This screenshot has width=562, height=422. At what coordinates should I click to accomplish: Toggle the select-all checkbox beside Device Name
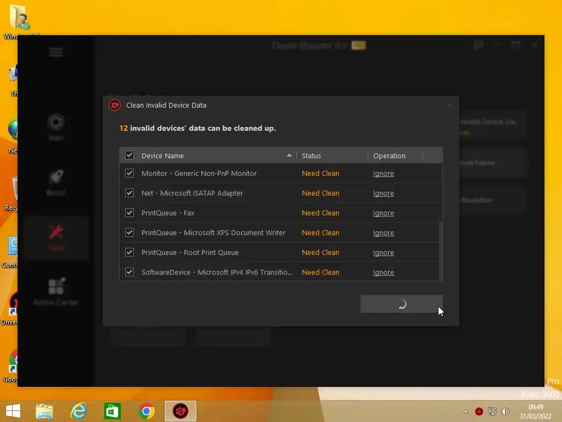130,155
